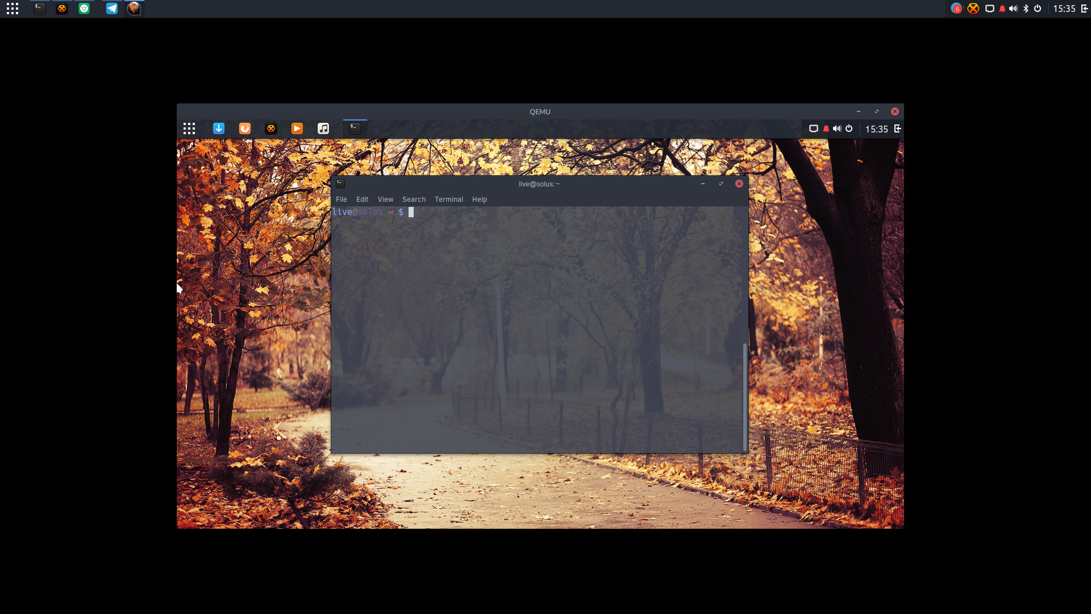Select the QEMU task icon in host panel
The height and width of the screenshot is (614, 1091).
134,9
